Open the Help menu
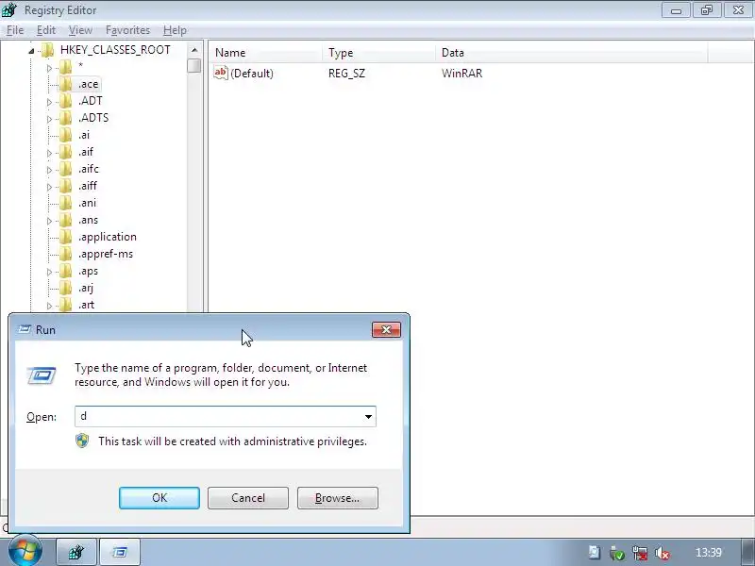Screen dimensions: 755x566 [175, 30]
